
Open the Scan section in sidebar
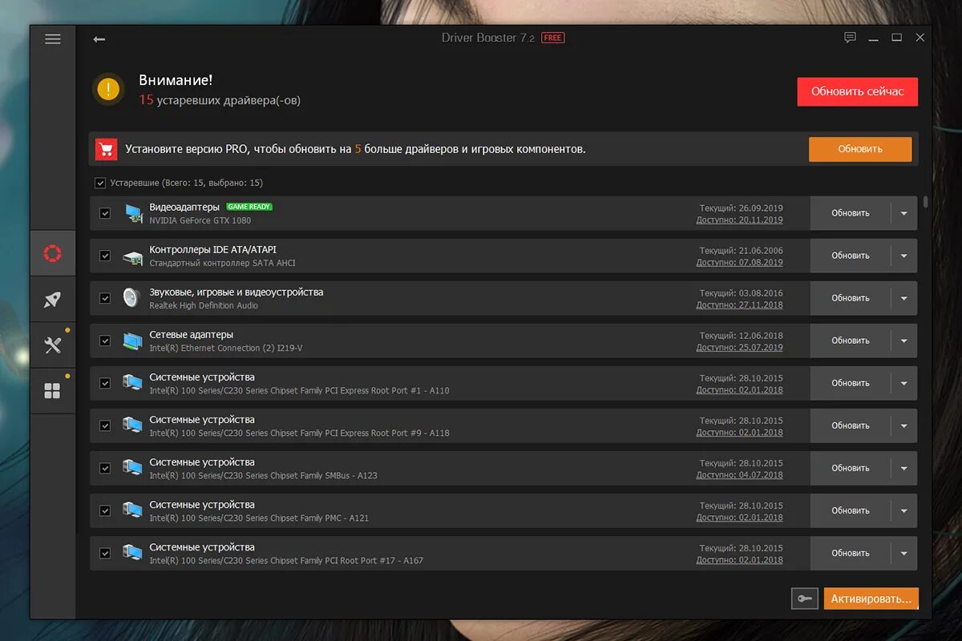click(x=53, y=253)
